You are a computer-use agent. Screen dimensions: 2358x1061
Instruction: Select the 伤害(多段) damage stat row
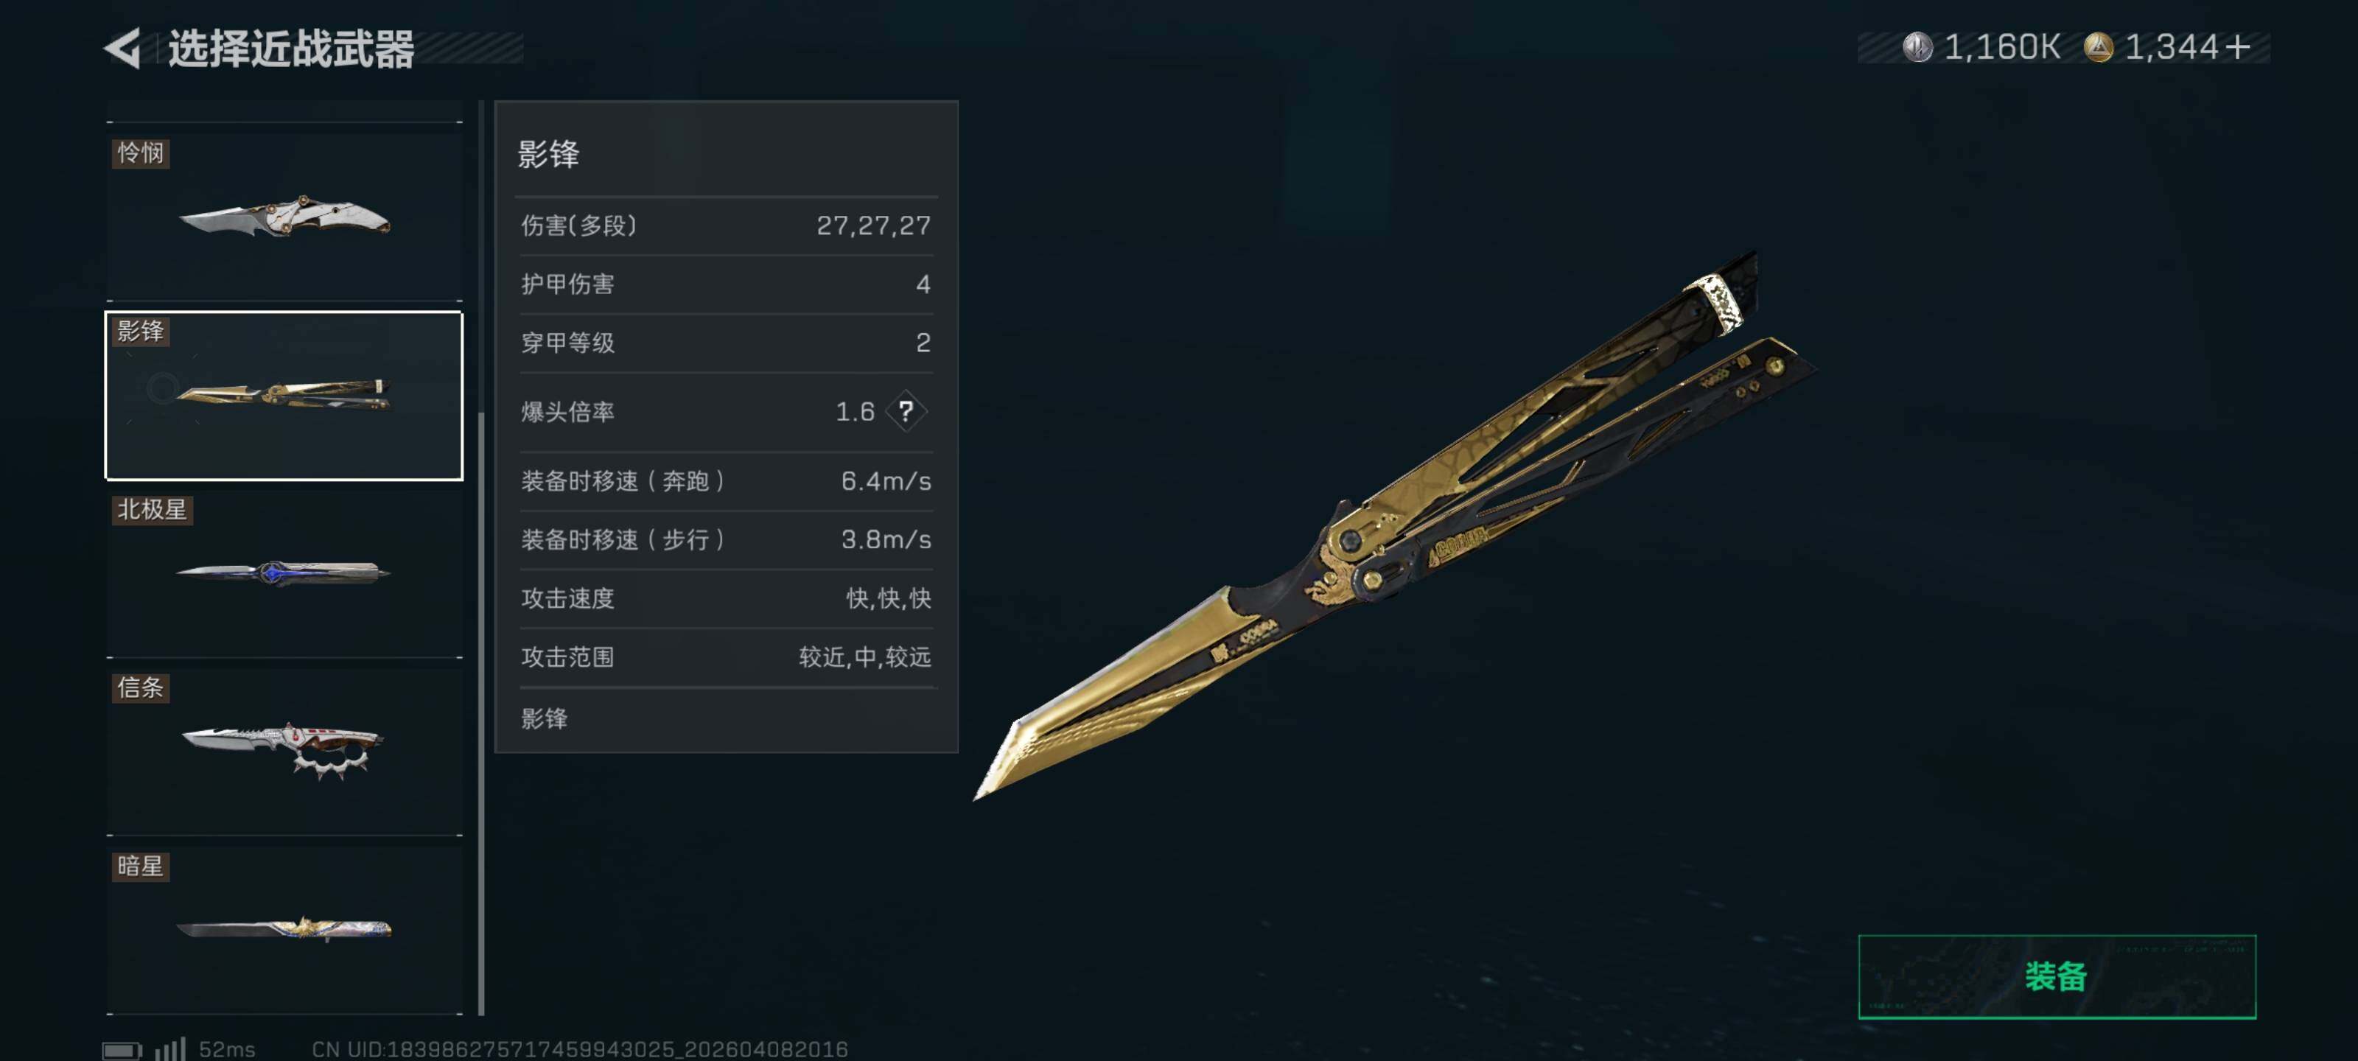[726, 225]
